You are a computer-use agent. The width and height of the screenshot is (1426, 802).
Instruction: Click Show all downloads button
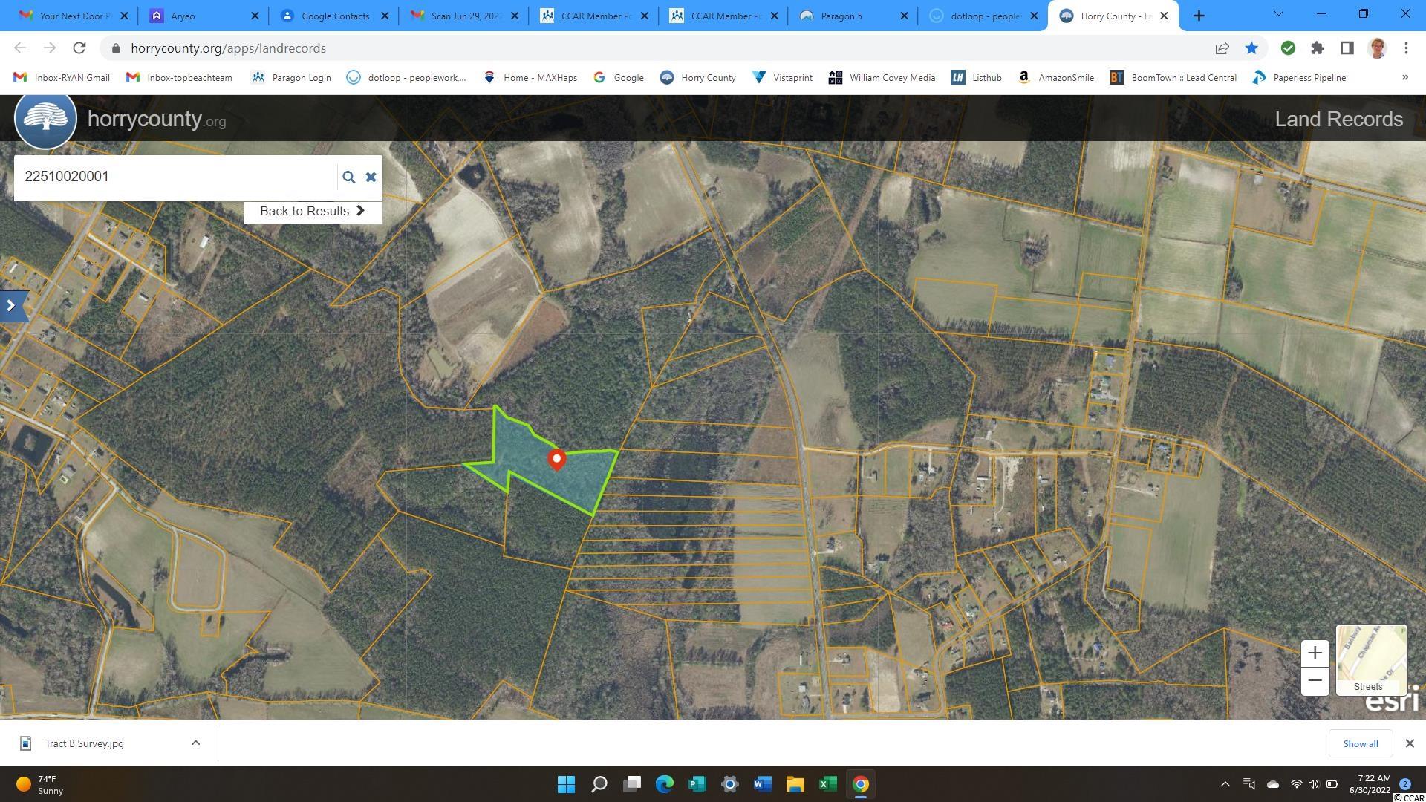1360,743
